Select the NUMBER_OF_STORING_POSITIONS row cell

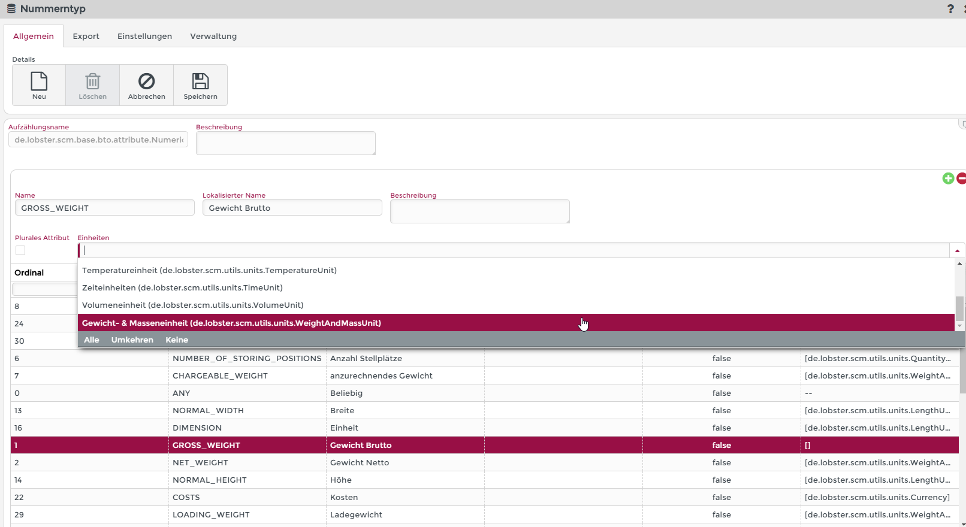click(247, 358)
